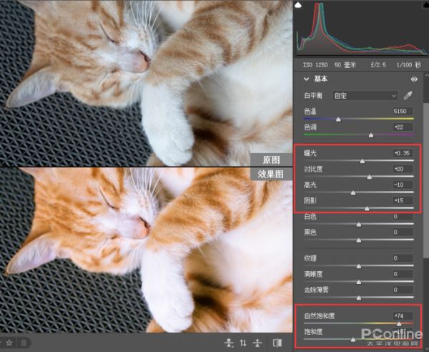Toggle Basic panel visibility eye icon
Image resolution: width=429 pixels, height=352 pixels.
click(x=414, y=79)
